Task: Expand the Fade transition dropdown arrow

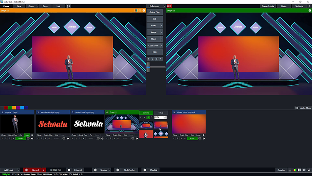Action: pyautogui.click(x=161, y=25)
